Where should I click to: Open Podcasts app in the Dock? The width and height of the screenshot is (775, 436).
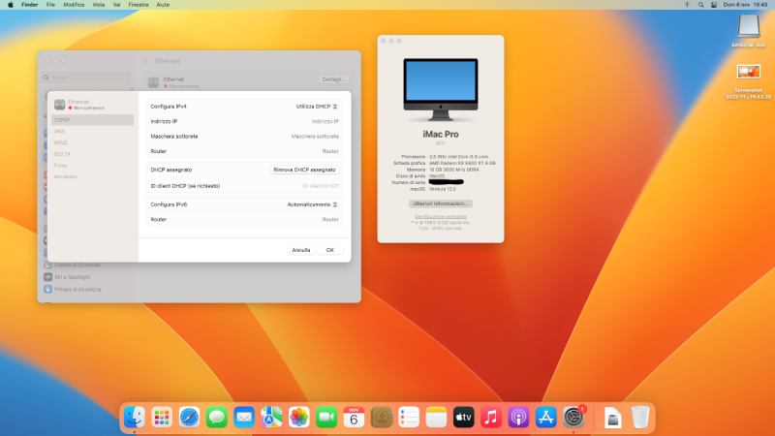[x=518, y=418]
